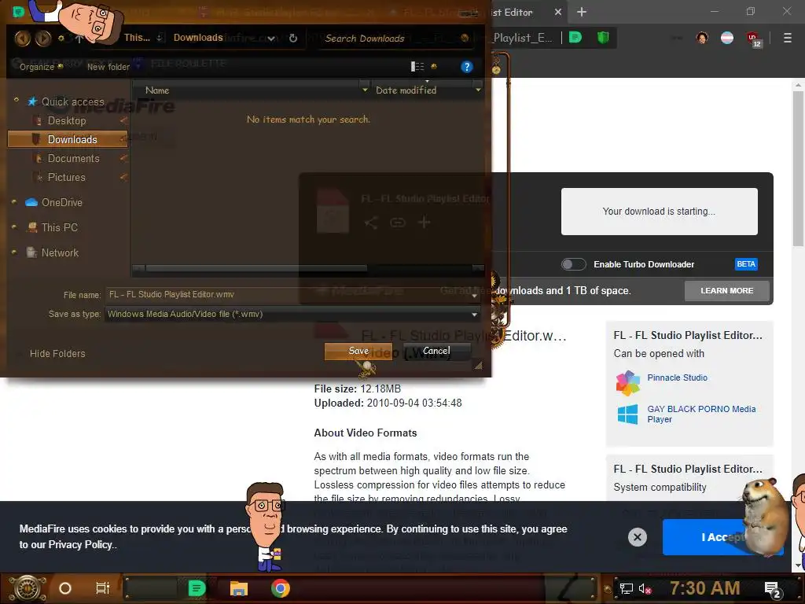Open Chrome from taskbar
805x604 pixels.
click(281, 588)
